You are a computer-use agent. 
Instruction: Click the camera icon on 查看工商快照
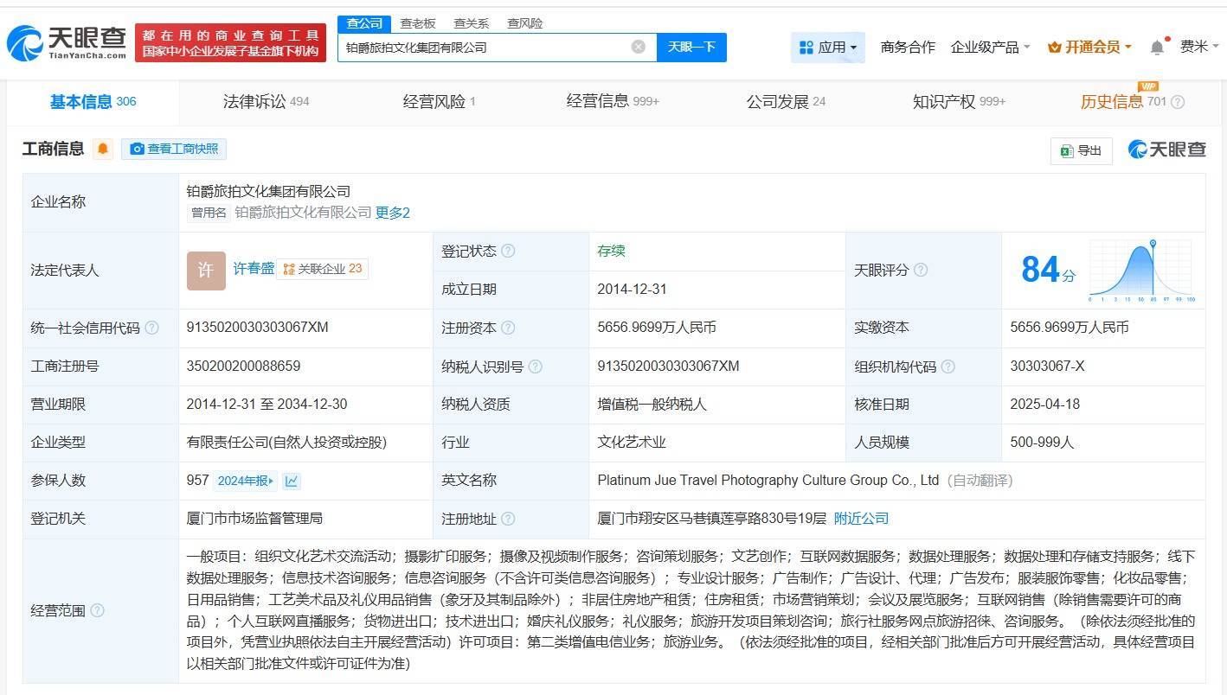tap(137, 149)
